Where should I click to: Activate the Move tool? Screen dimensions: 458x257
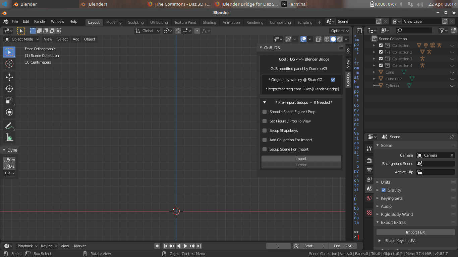(9, 77)
